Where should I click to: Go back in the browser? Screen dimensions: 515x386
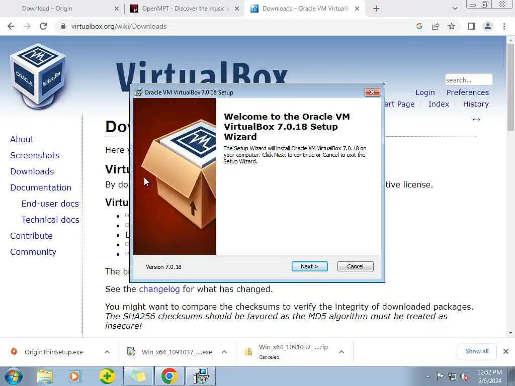pos(11,26)
